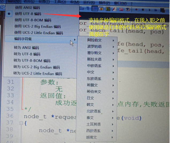Expand the 西欧语系 character set submenu
This screenshot has height=143, width=170.
(x=96, y=131)
